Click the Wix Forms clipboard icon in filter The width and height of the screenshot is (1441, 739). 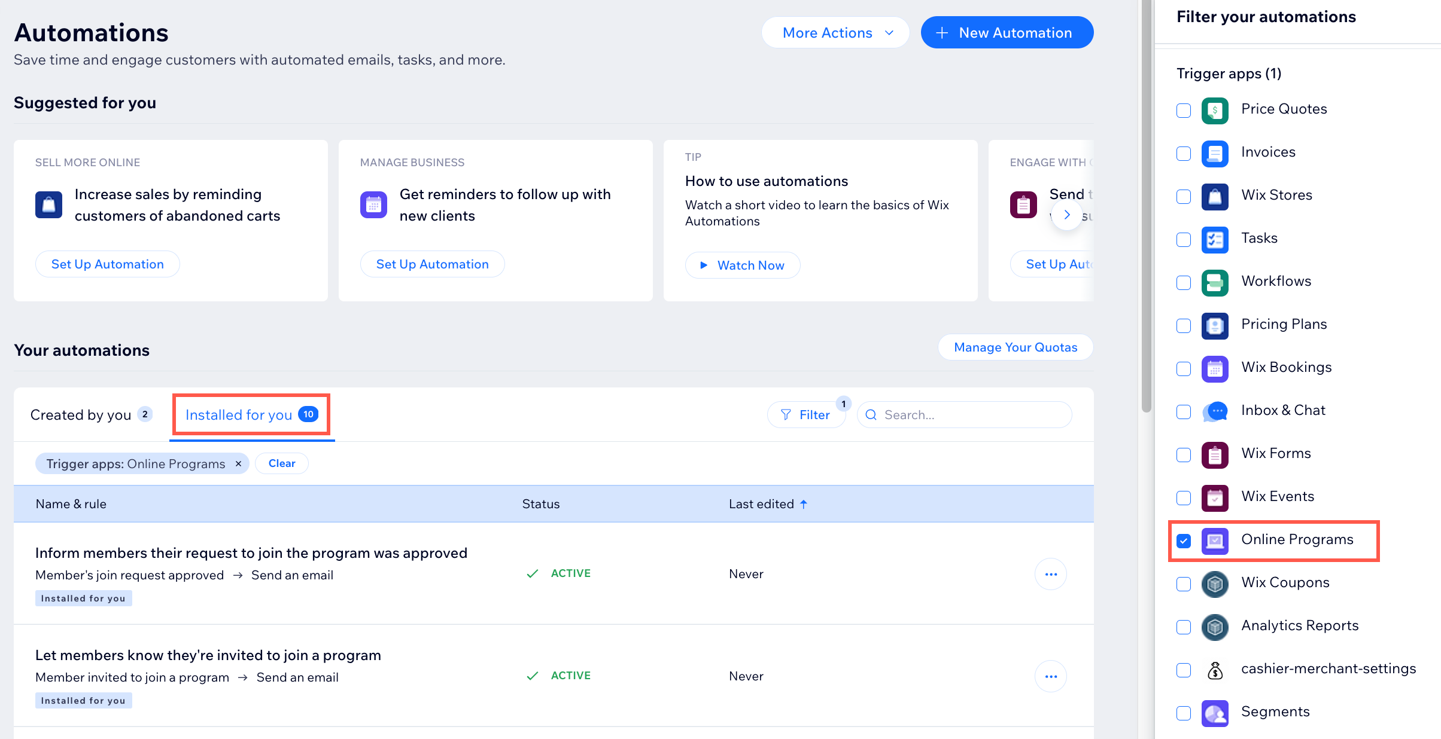1215,454
